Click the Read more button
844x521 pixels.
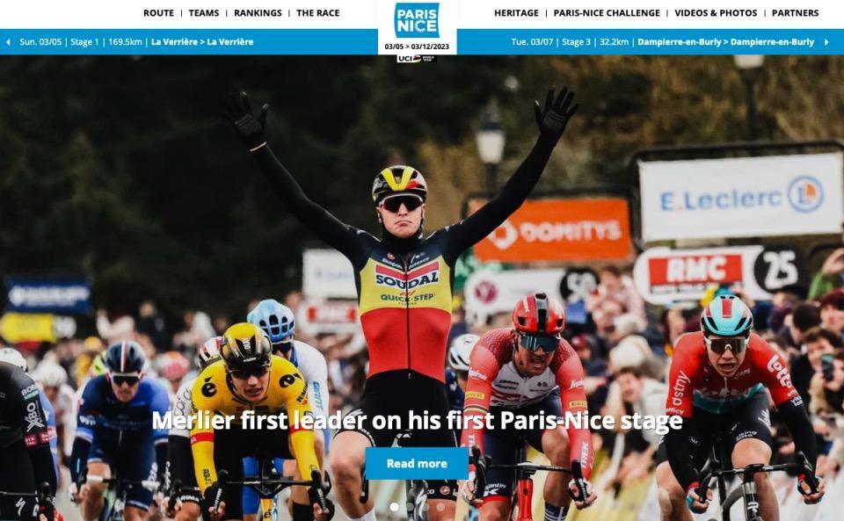(x=417, y=464)
